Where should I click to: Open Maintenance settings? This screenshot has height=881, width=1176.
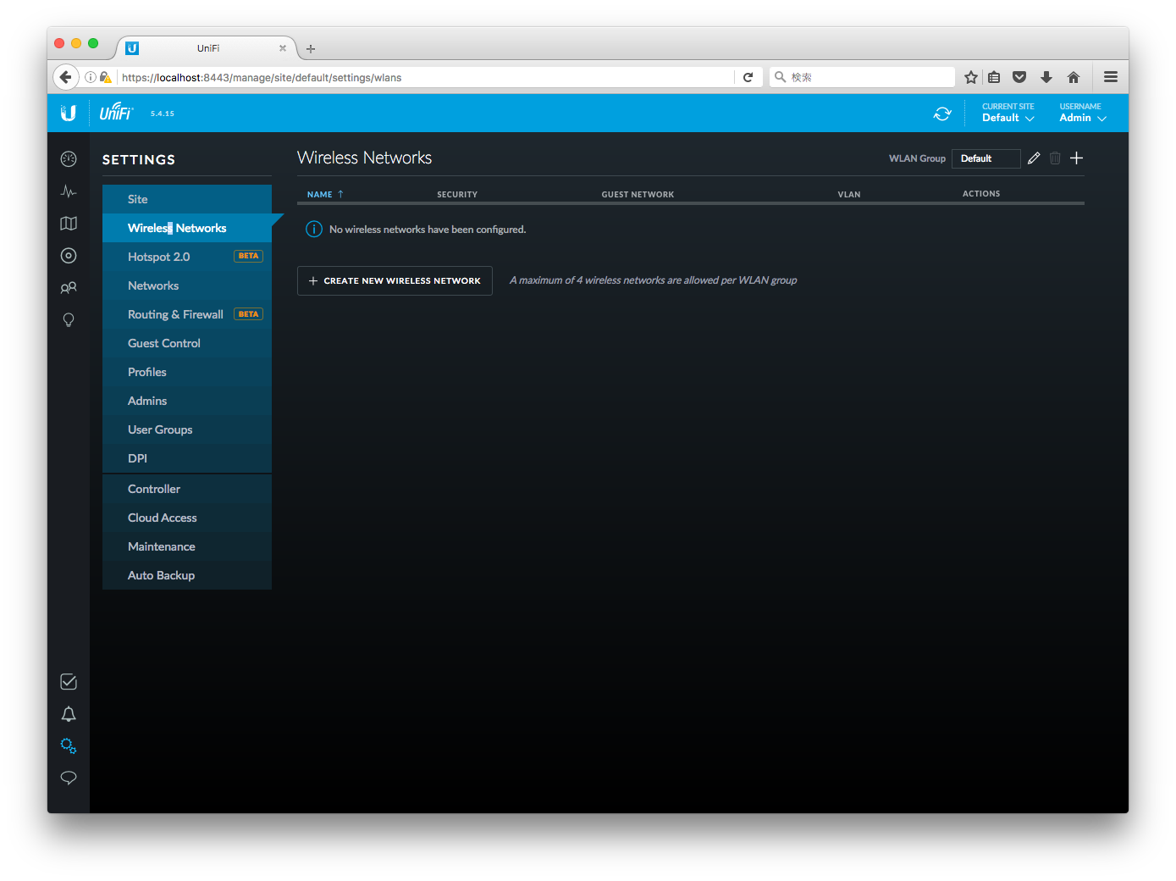(187, 546)
